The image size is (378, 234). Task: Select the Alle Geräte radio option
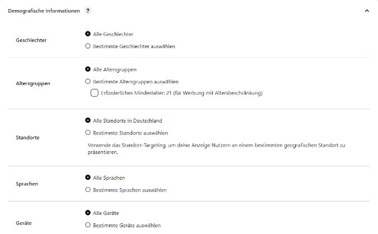click(88, 213)
